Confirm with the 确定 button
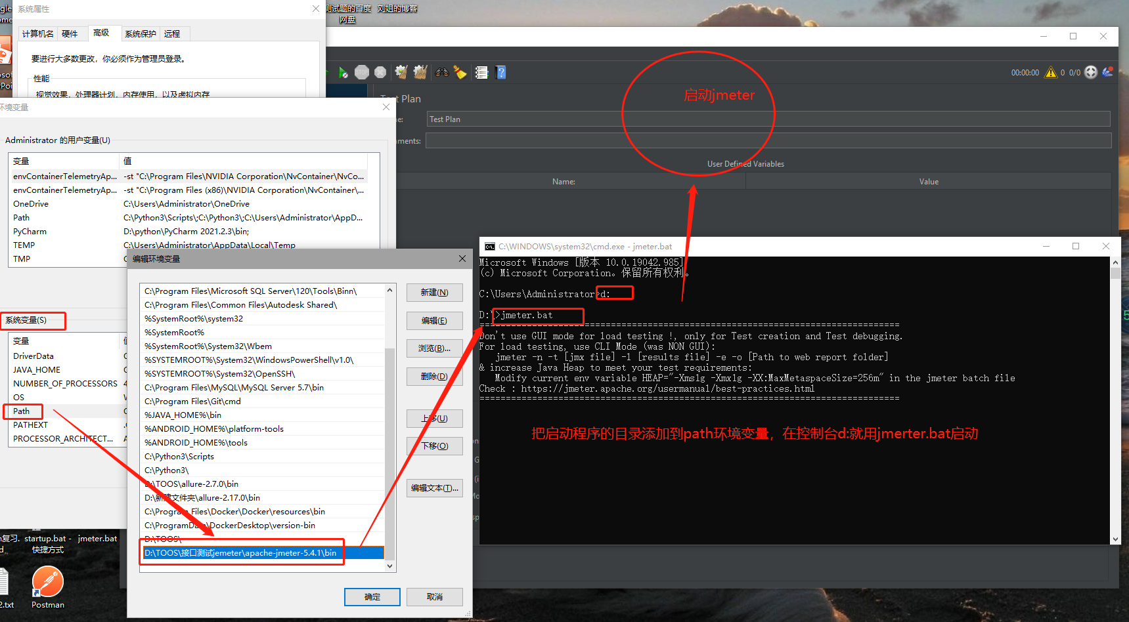Viewport: 1129px width, 622px height. pos(372,597)
